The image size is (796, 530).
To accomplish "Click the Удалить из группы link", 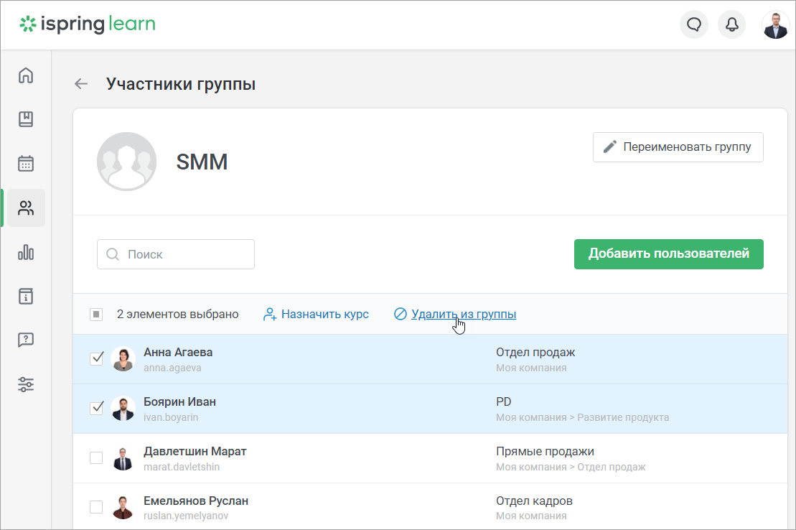I will point(464,314).
